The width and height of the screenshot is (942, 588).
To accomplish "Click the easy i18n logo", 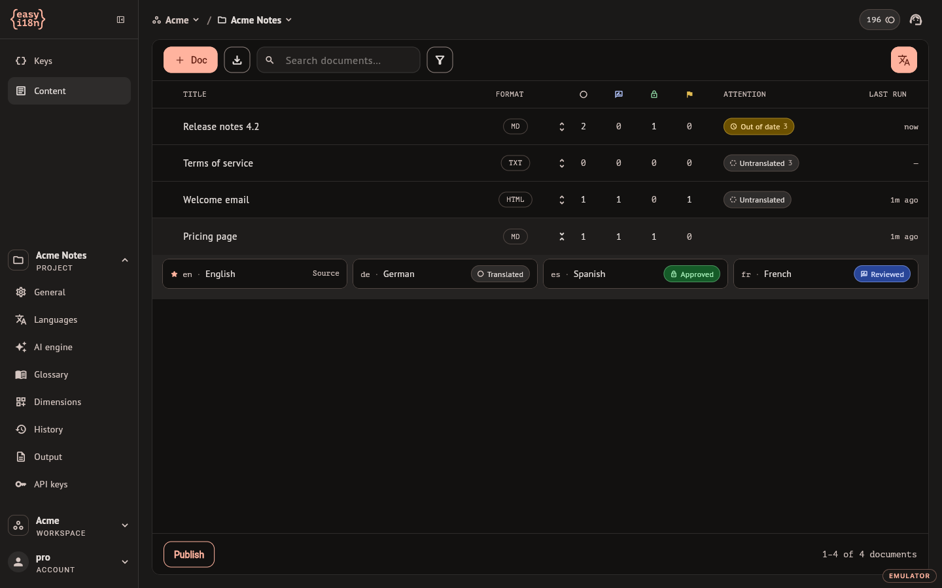I will click(x=28, y=20).
